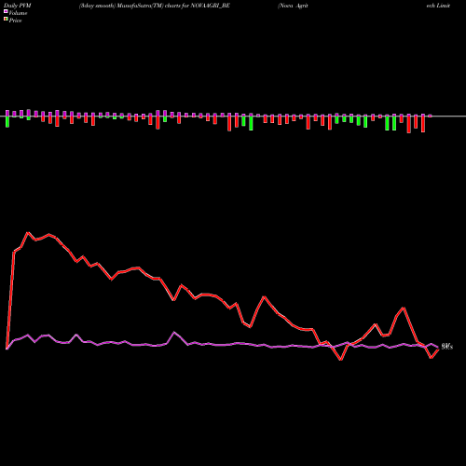Click the value label at the end of the lines
Screen dimensions: 466x466
[446, 347]
